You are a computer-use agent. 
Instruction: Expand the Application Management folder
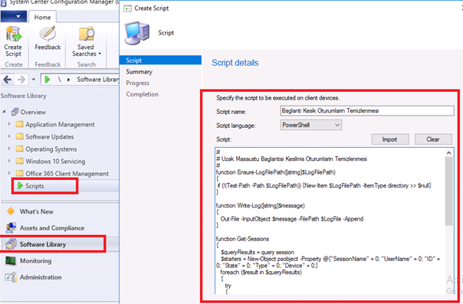click(9, 124)
